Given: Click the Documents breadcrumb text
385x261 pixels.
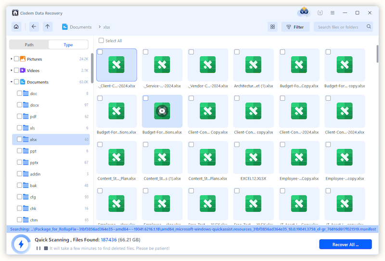Looking at the screenshot, I should [x=81, y=27].
